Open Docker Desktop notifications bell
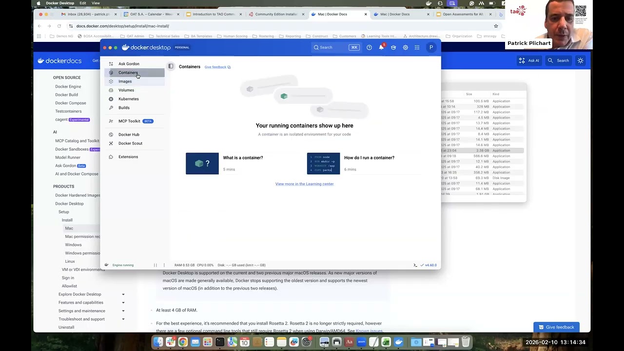The width and height of the screenshot is (624, 351). click(381, 47)
